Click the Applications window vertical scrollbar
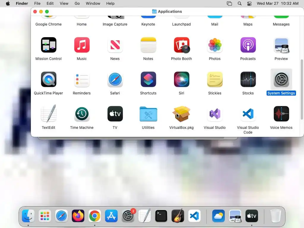 [x=302, y=89]
